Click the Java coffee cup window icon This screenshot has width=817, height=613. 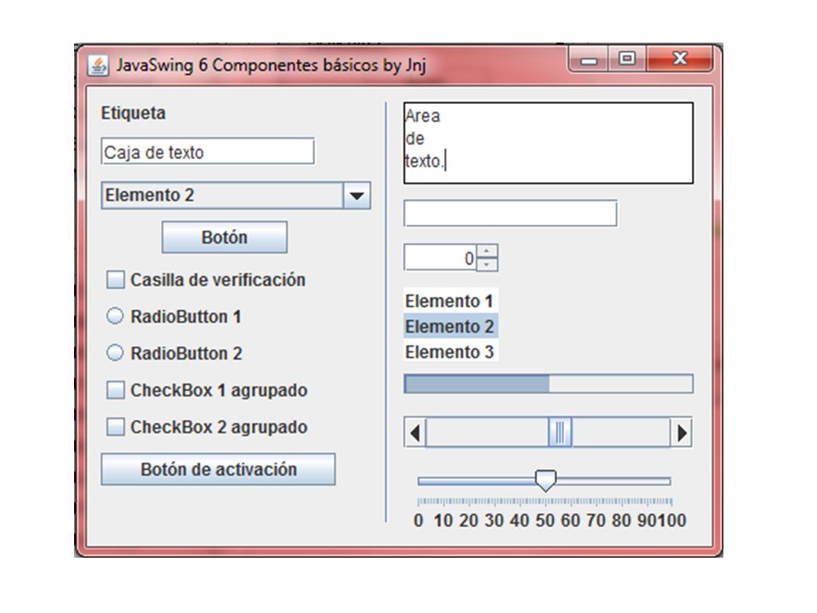[x=98, y=66]
